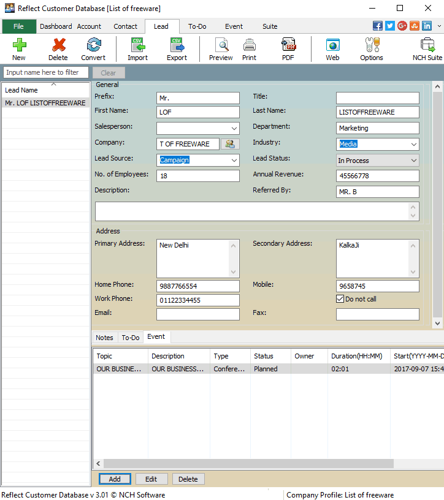Click the name filter input field

[45, 72]
